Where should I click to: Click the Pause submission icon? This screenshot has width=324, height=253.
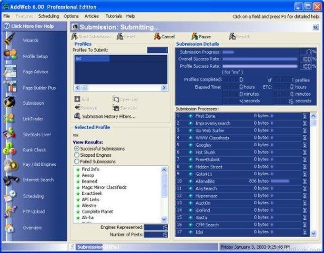click(x=194, y=36)
